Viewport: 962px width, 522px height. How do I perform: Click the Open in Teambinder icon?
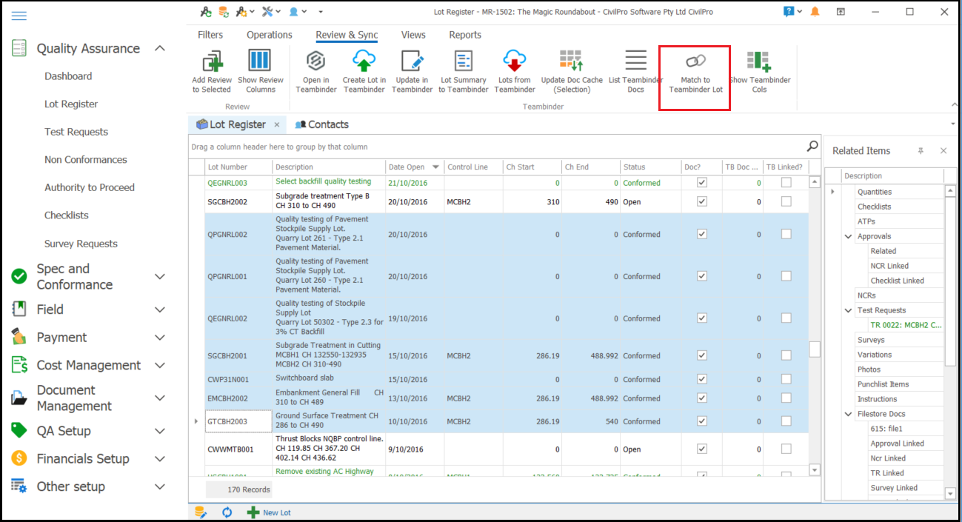point(316,60)
